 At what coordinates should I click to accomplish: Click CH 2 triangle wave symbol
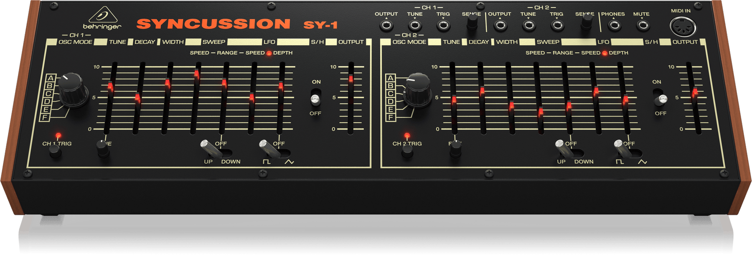coord(643,162)
